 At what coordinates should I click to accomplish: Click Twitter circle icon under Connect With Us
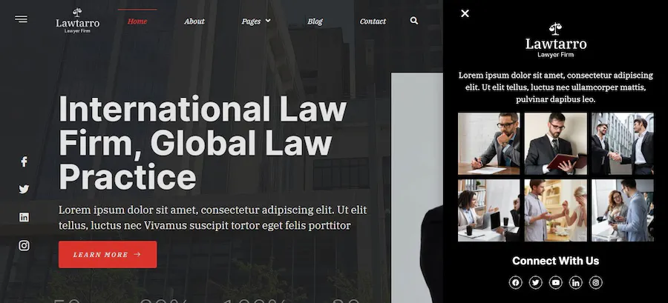pyautogui.click(x=535, y=282)
